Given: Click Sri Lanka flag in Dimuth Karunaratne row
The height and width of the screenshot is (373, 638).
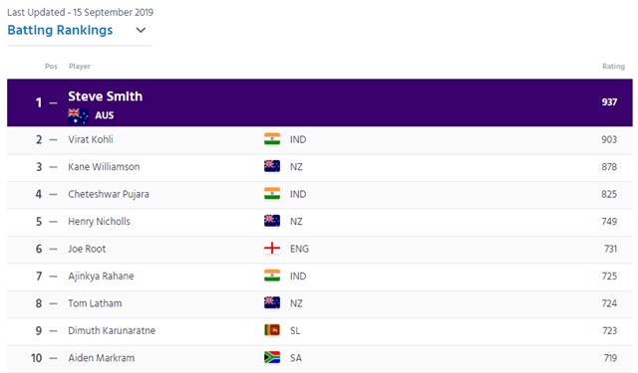Looking at the screenshot, I should pyautogui.click(x=272, y=330).
